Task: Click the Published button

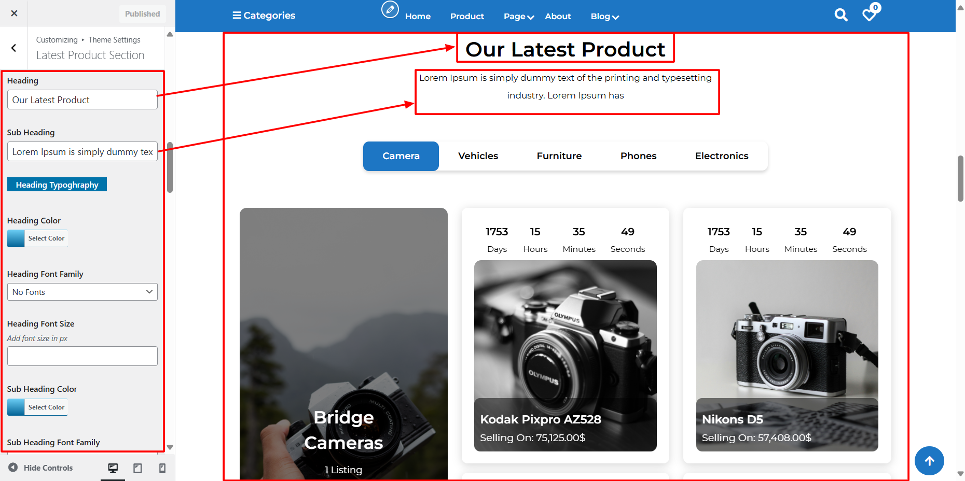Action: tap(142, 14)
